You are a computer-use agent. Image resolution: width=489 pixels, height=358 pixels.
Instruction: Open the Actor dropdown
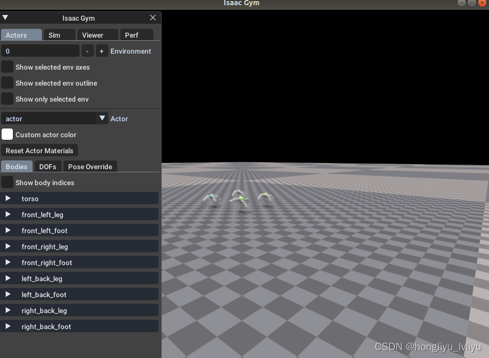pyautogui.click(x=55, y=119)
